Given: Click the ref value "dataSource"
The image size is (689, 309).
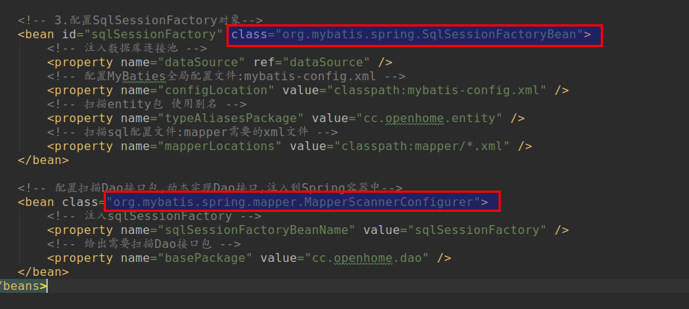Looking at the screenshot, I should click(x=326, y=63).
